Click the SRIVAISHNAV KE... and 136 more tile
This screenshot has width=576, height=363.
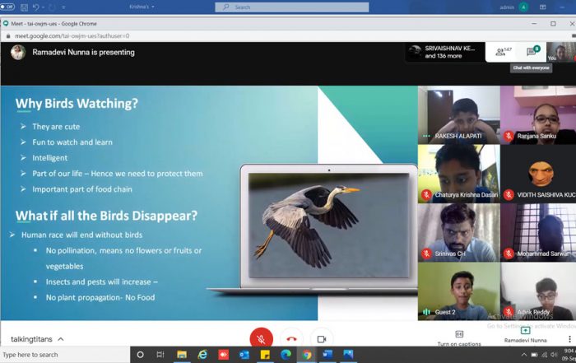445,52
